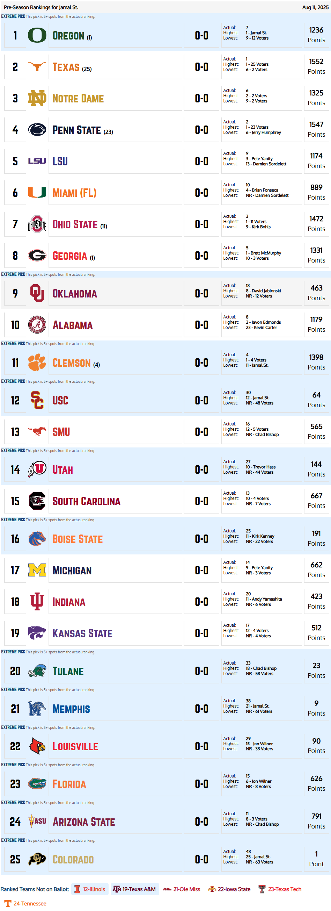Click the Ohio State logo
This screenshot has height=911, width=331.
[x=37, y=224]
